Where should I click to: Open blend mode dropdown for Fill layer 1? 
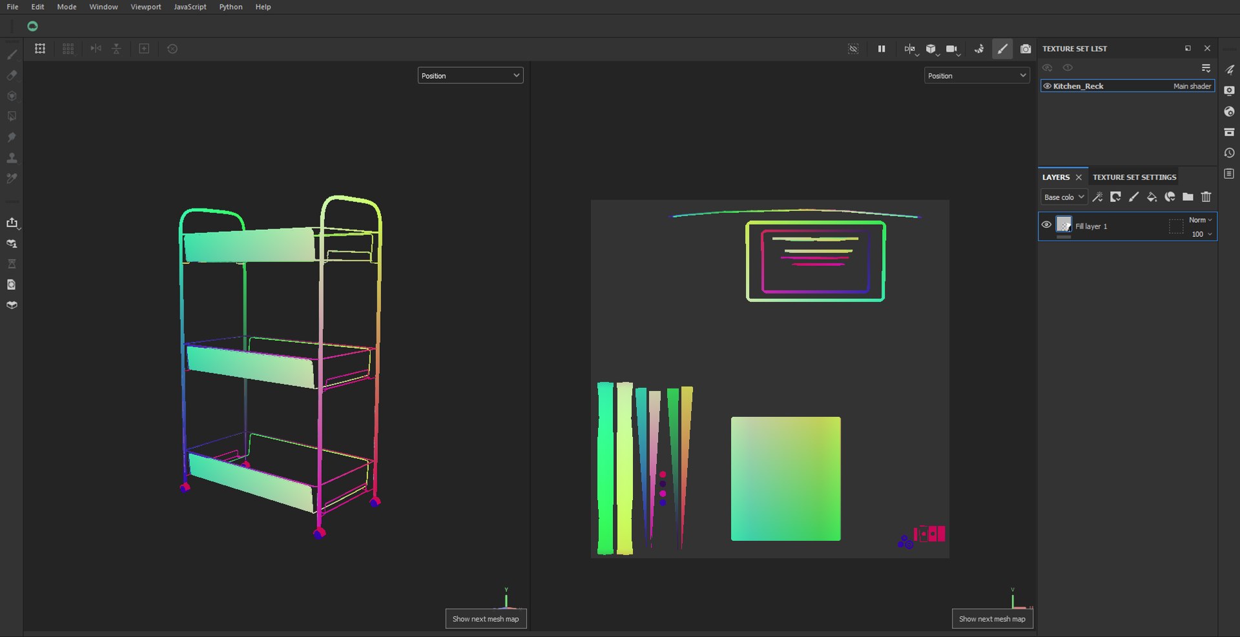1200,220
